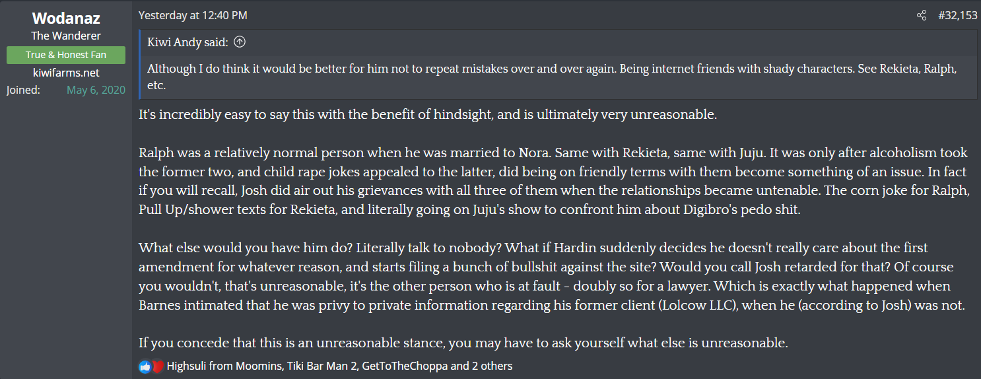Click the final paragraph starting 'If you concede'
981x379 pixels.
pos(463,343)
